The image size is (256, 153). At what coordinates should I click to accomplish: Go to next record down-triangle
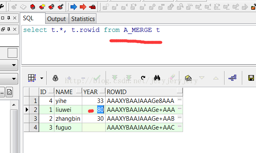pyautogui.click(x=202, y=78)
